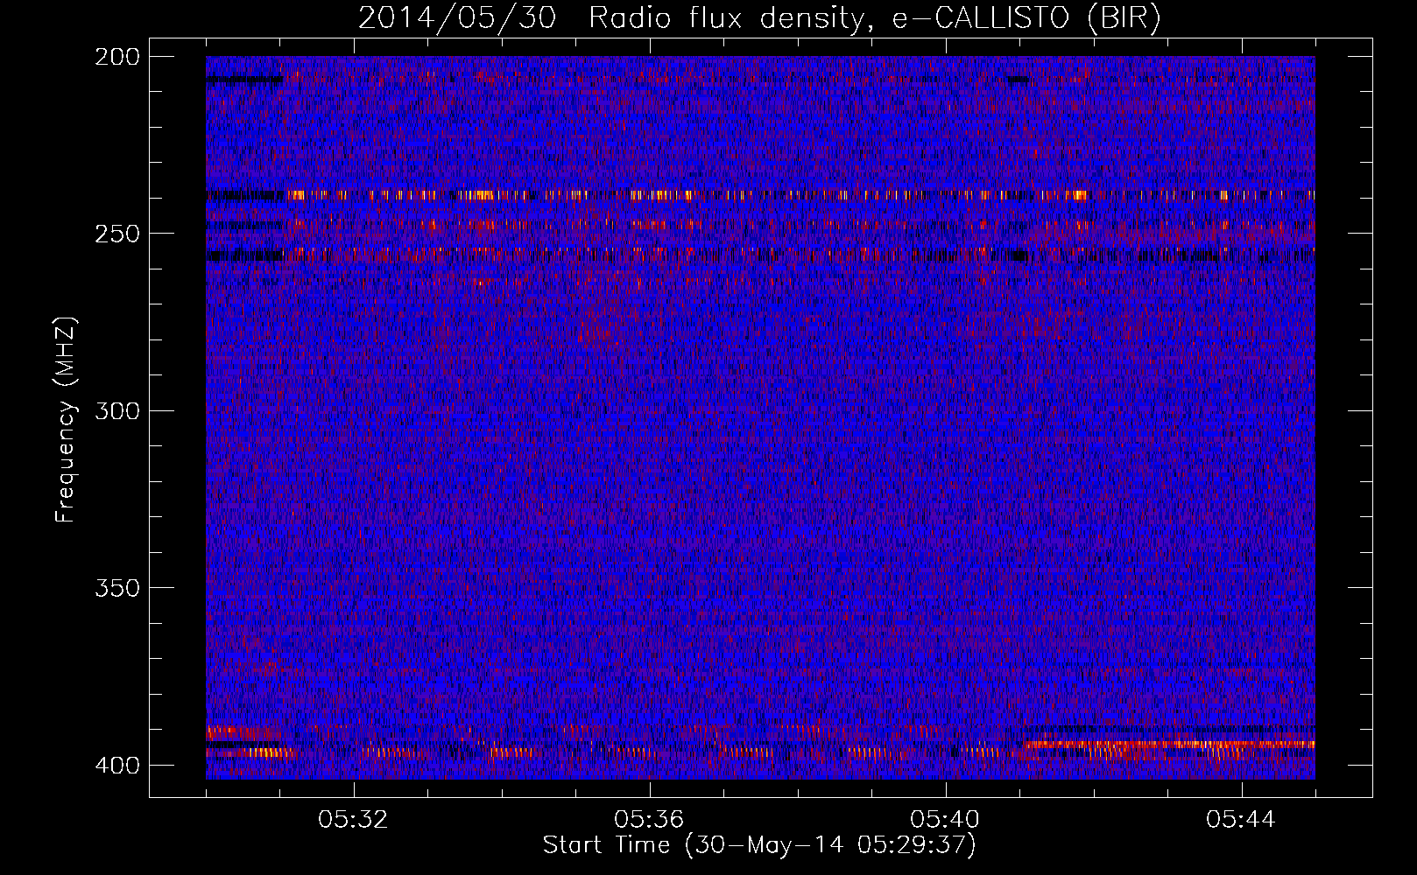Screen dimensions: 1417x875
Task: Click the 'Start Time (30-May-14 05:29:37)' label
Action: [x=759, y=845]
